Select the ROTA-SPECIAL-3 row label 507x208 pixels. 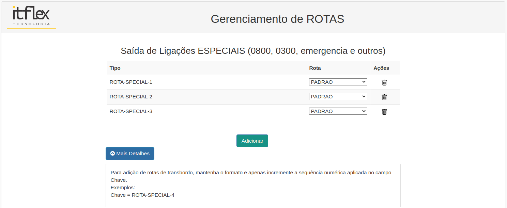[131, 111]
